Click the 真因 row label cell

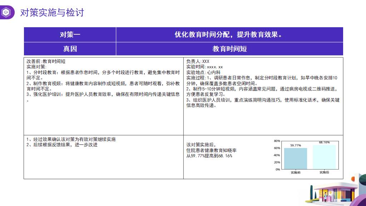pyautogui.click(x=70, y=49)
